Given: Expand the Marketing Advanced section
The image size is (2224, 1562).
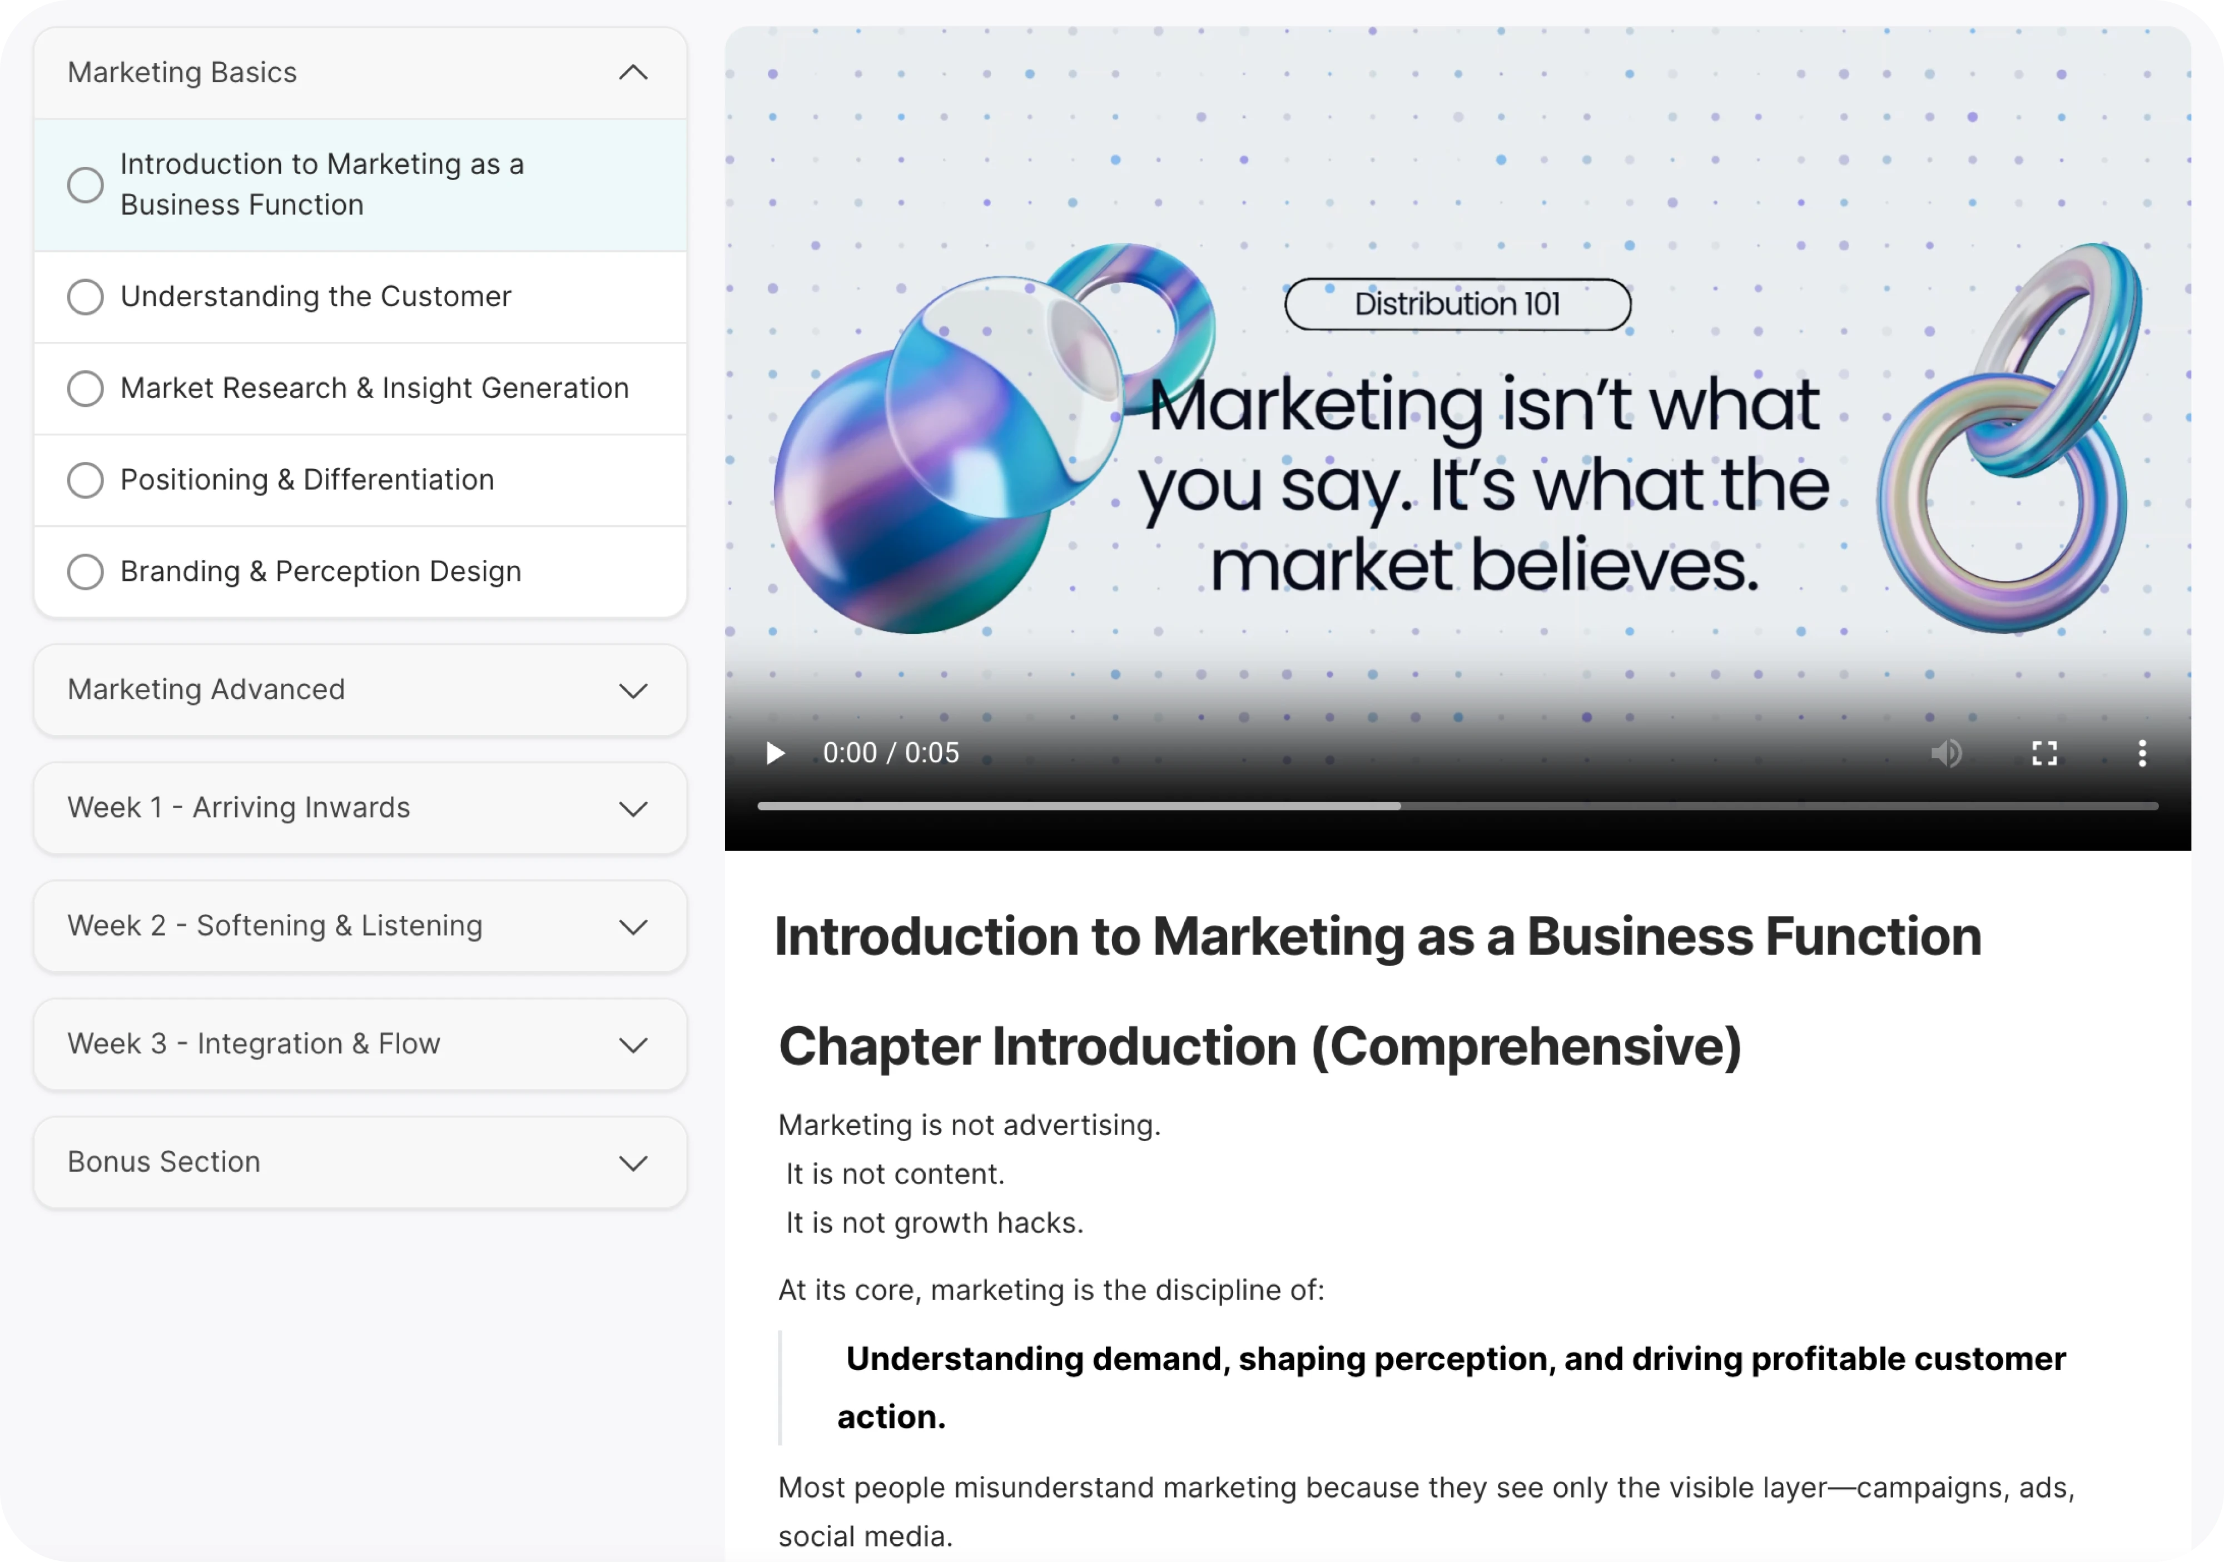Looking at the screenshot, I should [633, 690].
